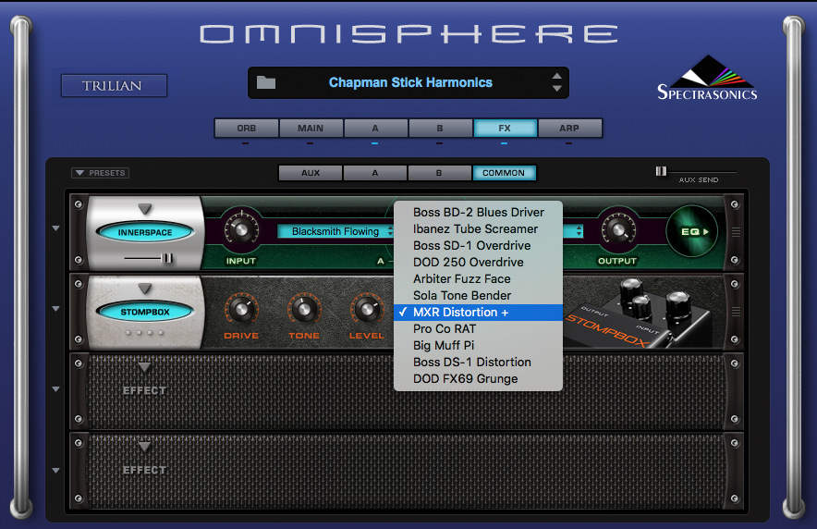
Task: Open the Trilian button
Action: (x=114, y=85)
